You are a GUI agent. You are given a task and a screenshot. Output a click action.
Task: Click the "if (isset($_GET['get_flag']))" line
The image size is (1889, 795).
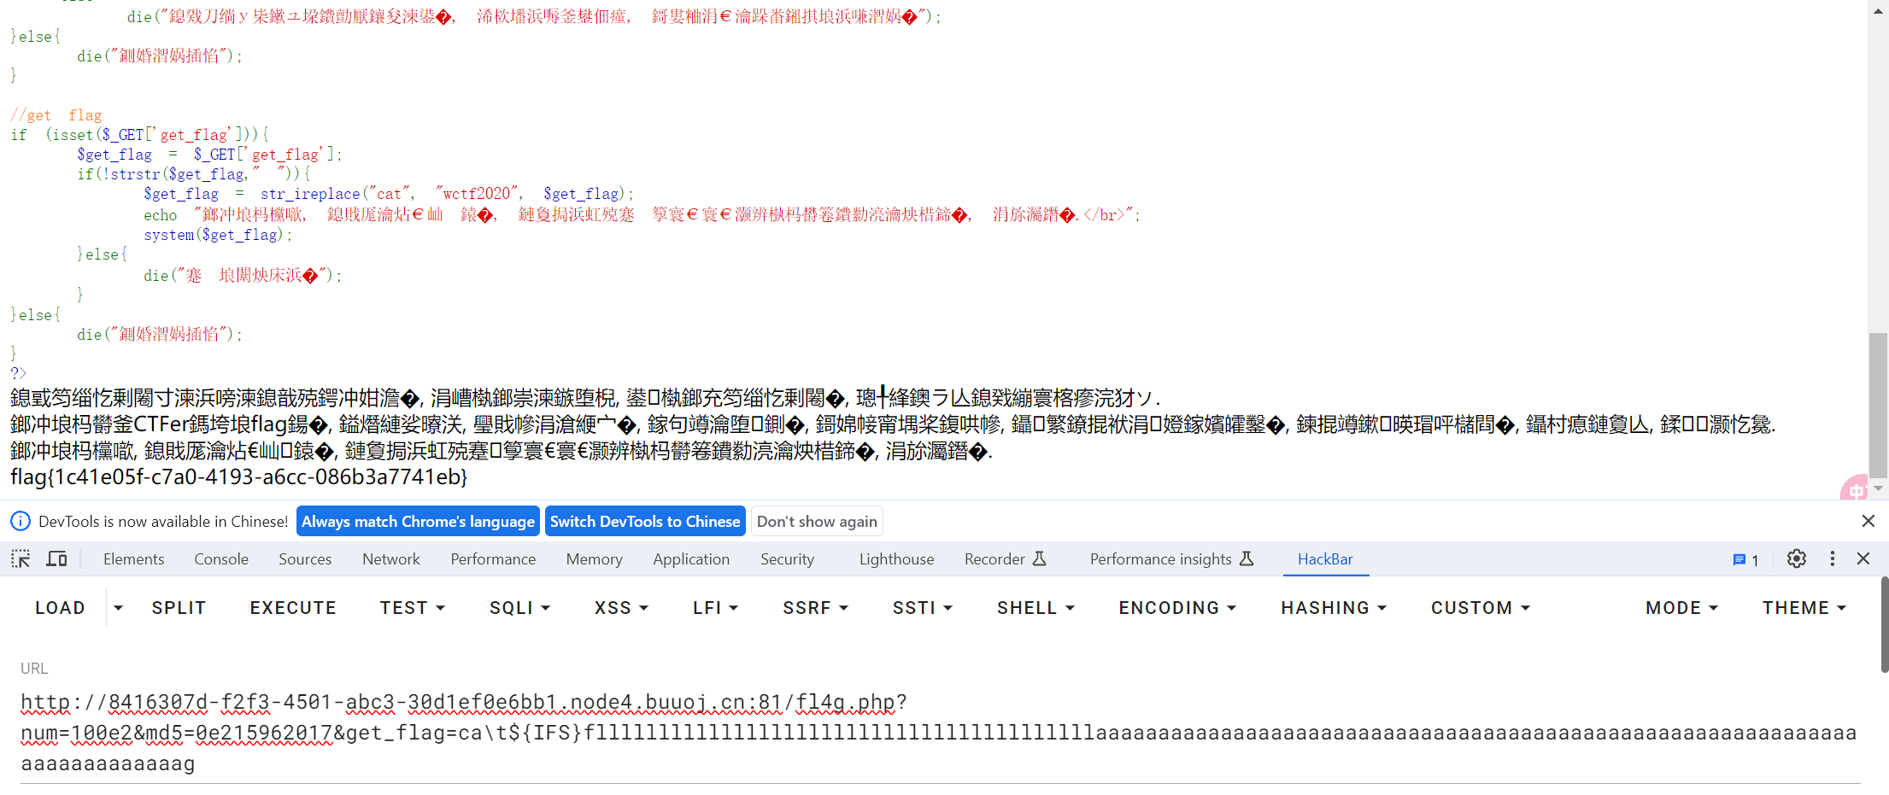[x=140, y=135]
